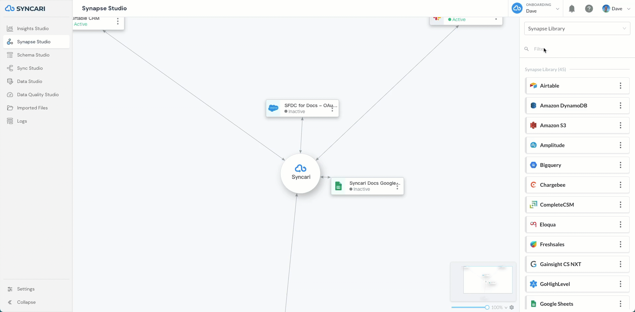This screenshot has height=312, width=635.
Task: Click the canvas minimap thumbnail
Action: coord(483,281)
